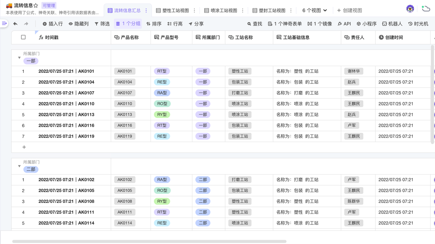Click the RA型 tag in AK0107 row
Image resolution: width=435 pixels, height=244 pixels.
coord(162,93)
